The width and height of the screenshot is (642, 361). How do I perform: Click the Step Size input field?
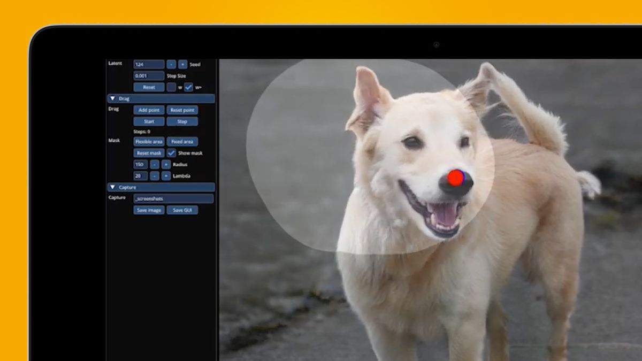[x=149, y=76]
